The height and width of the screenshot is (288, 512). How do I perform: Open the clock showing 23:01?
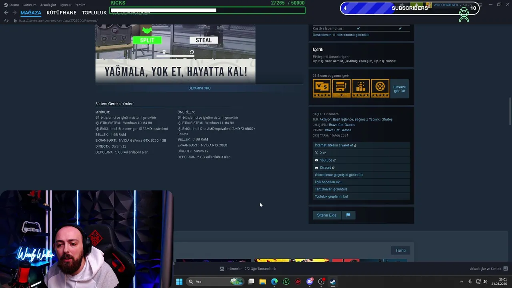(500, 282)
